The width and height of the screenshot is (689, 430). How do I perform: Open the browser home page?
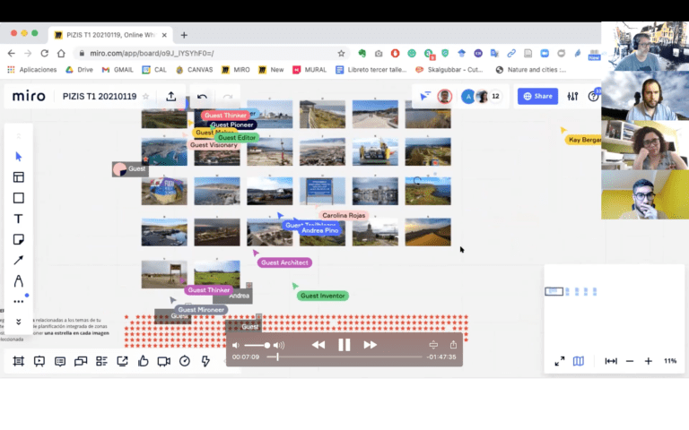(61, 53)
